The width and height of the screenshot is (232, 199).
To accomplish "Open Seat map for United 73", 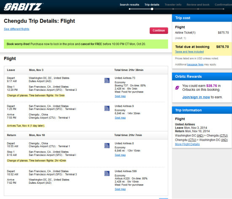I will (x=120, y=96).
